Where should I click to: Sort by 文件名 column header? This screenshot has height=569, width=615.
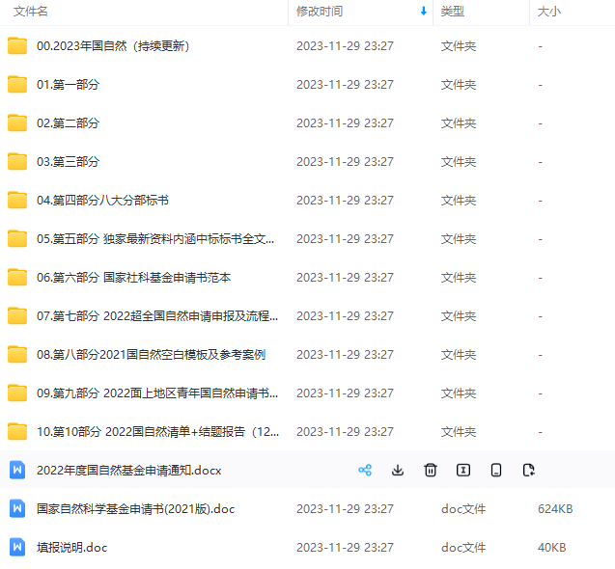[x=31, y=12]
